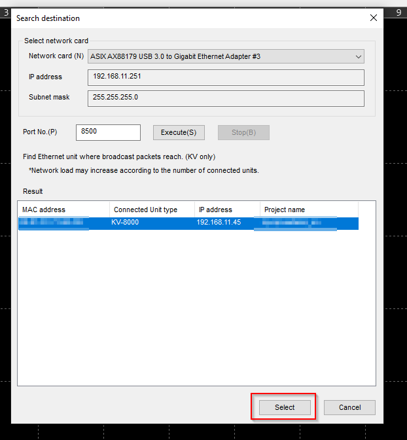Click the blurred MAC address cell in results
The width and height of the screenshot is (407, 440).
point(53,223)
